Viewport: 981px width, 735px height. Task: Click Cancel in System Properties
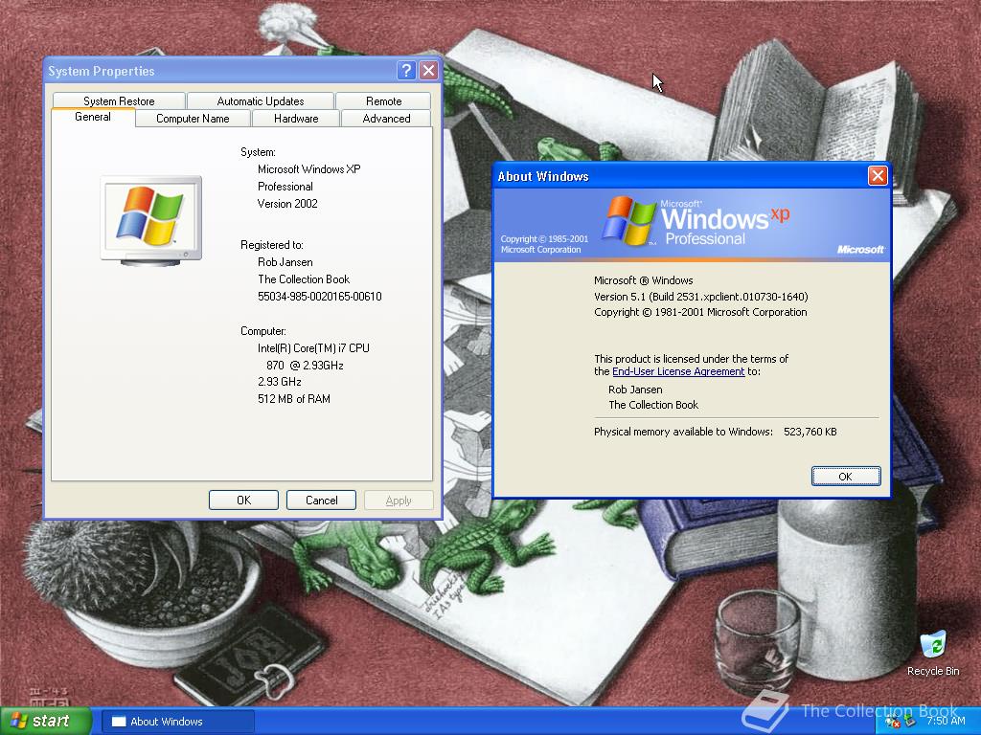(321, 500)
